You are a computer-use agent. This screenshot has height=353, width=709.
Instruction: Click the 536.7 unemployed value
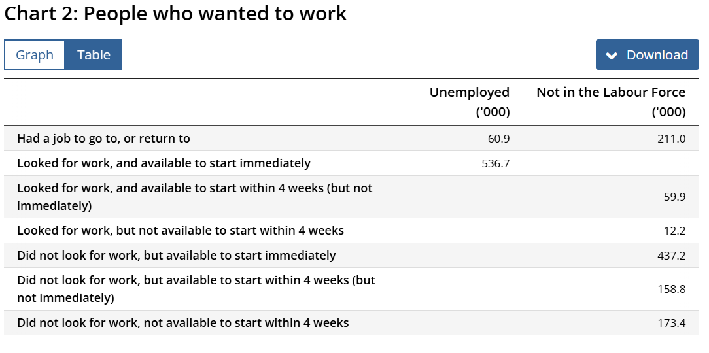coord(496,163)
